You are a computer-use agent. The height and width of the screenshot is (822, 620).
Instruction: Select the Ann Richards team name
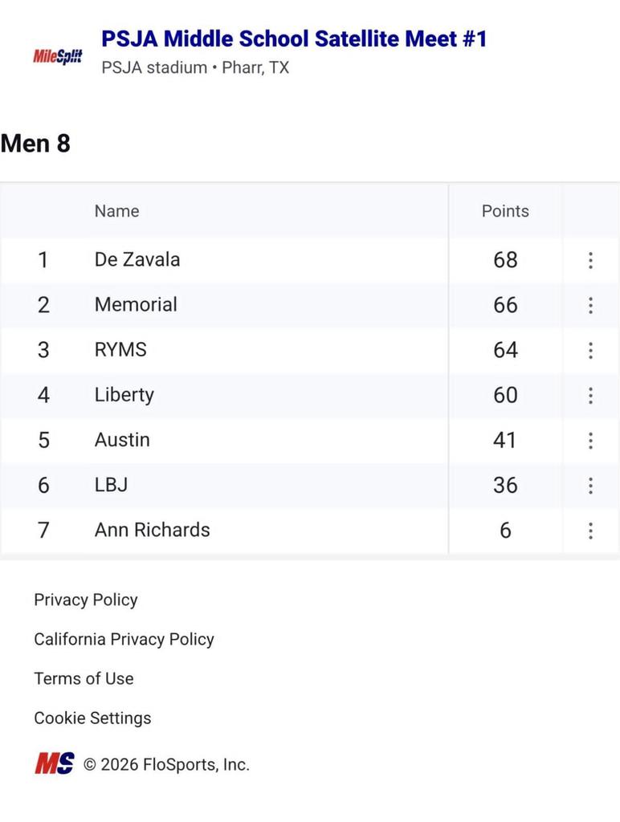(152, 530)
